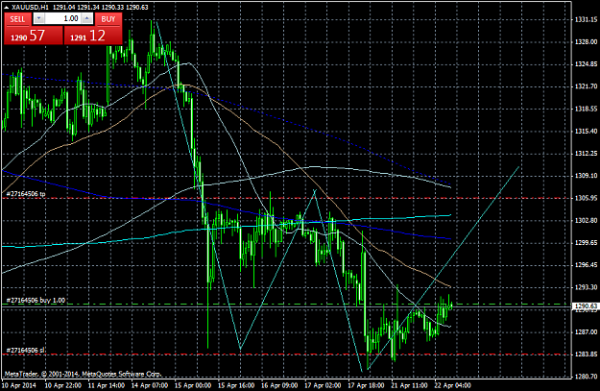Click the BUY button
This screenshot has width=600, height=391.
click(x=108, y=19)
